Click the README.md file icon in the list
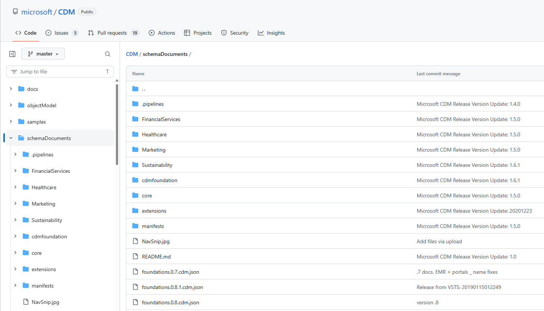Image resolution: width=544 pixels, height=311 pixels. coord(136,257)
